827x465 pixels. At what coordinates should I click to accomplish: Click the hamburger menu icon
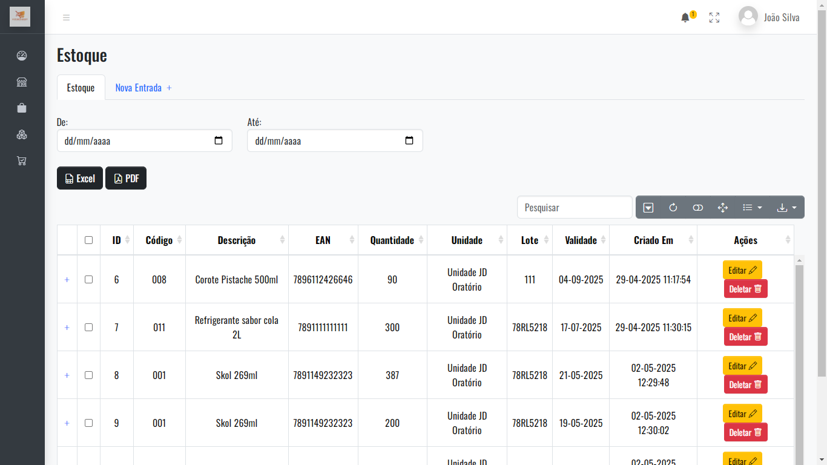67,18
